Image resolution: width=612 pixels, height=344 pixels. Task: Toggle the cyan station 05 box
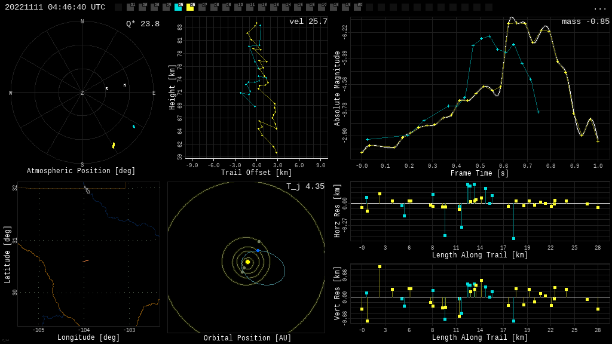[178, 7]
